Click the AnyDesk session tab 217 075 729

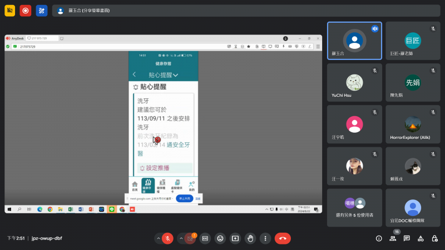(x=42, y=38)
